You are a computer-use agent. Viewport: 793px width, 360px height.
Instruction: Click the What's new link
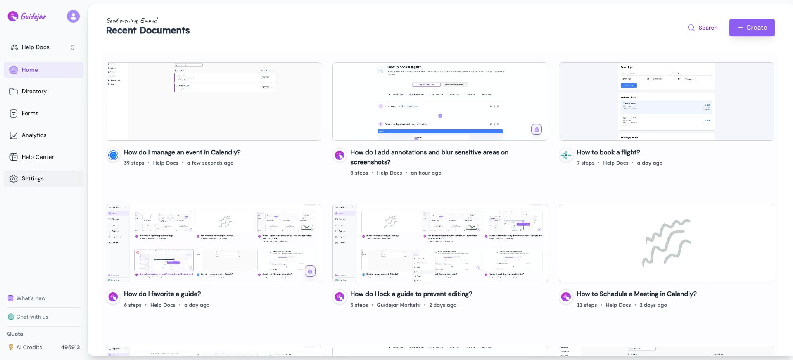pyautogui.click(x=27, y=298)
